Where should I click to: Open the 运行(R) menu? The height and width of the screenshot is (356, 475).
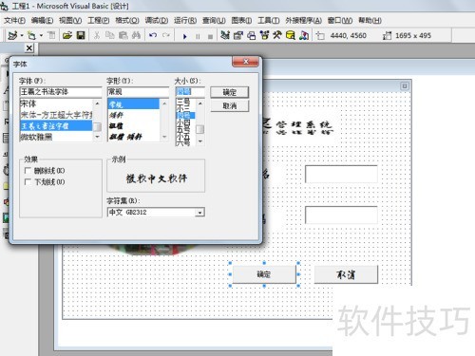point(185,21)
